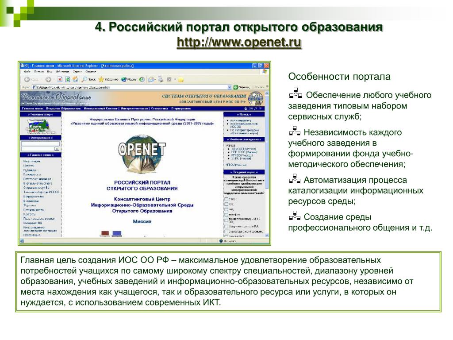This screenshot has width=453, height=340.
Task: Refresh the page with green arrows icon
Action: (68, 79)
